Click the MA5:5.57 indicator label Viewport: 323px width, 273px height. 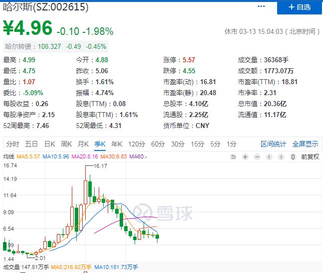point(28,156)
